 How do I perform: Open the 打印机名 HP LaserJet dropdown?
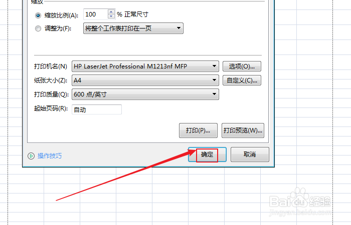coord(145,66)
